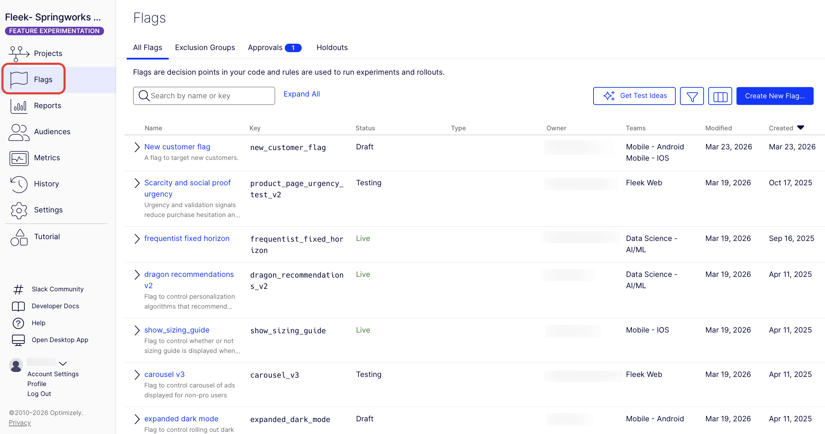Open the user account dropdown chevron
Viewport: 825px width, 434px height.
point(63,364)
